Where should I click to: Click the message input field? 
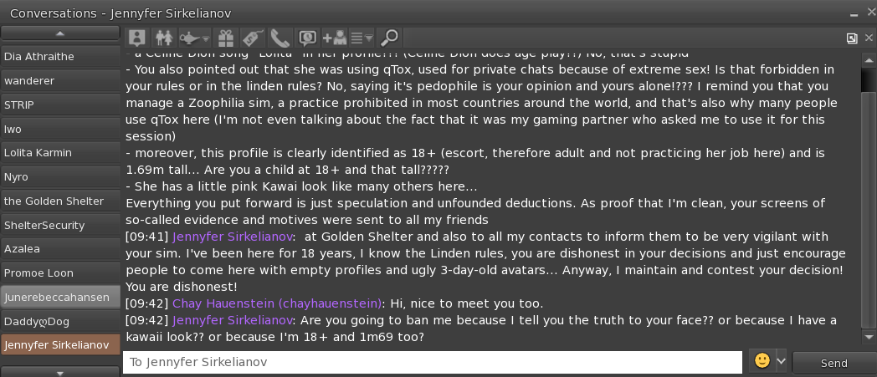click(432, 363)
